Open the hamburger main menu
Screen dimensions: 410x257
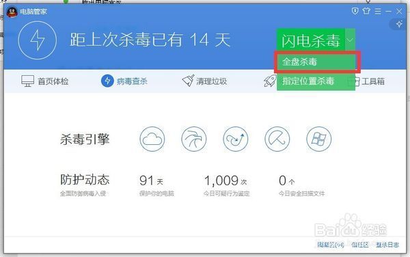point(378,11)
